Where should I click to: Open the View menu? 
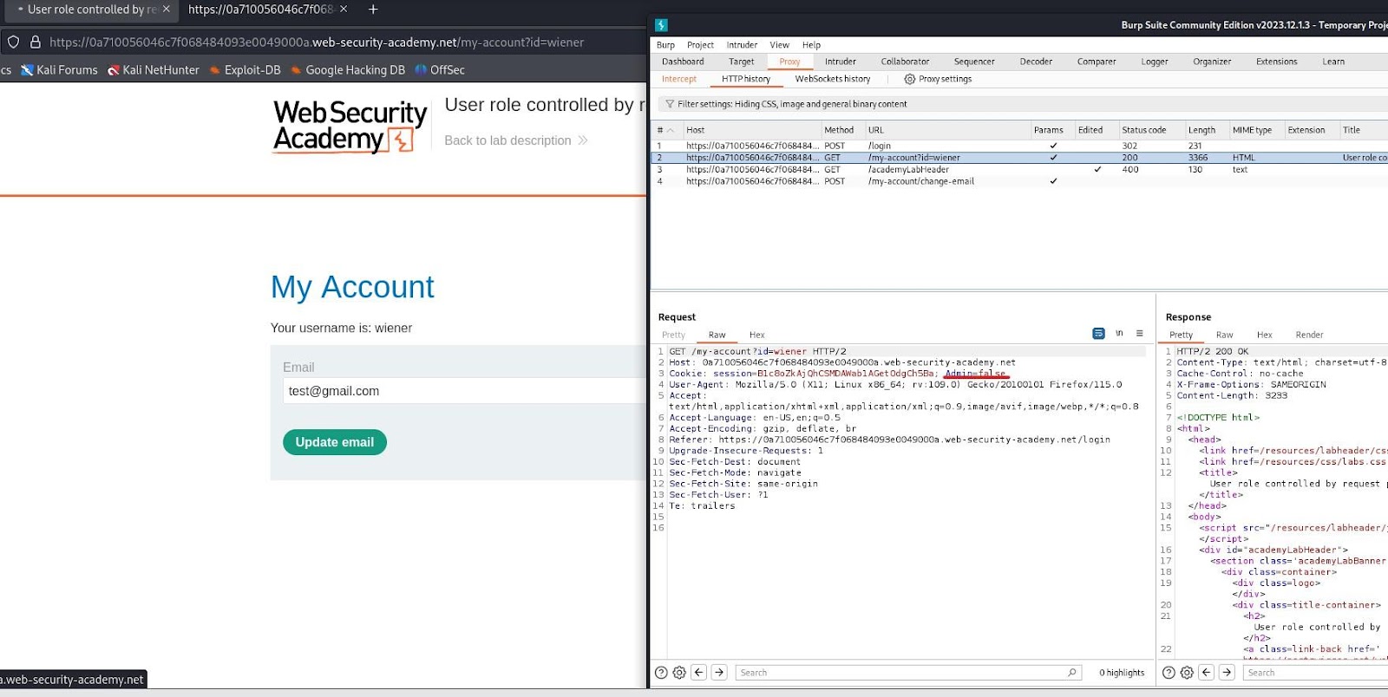pos(779,45)
